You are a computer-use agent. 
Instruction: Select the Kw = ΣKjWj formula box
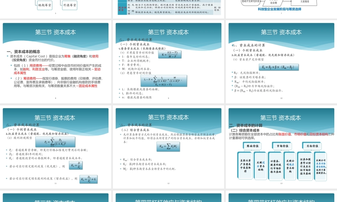pos(167,146)
